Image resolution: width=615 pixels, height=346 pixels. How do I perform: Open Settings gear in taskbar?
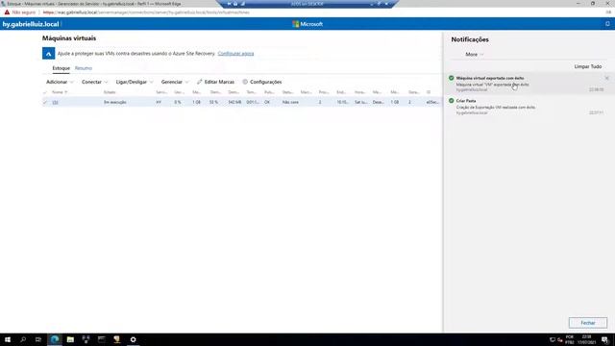(x=133, y=339)
